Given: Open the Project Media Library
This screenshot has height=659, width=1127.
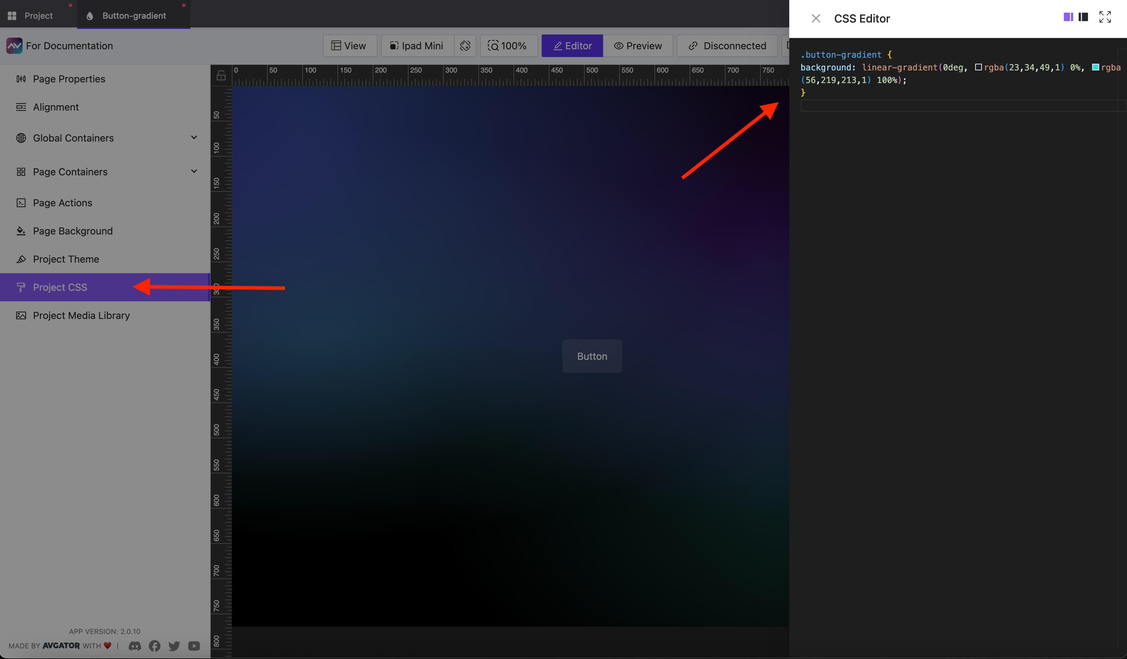Looking at the screenshot, I should 81,315.
